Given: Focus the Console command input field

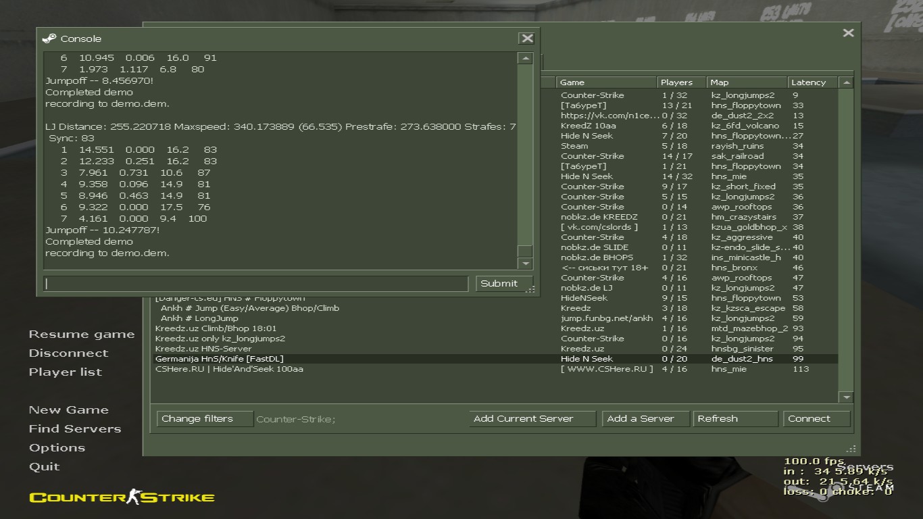Looking at the screenshot, I should 256,284.
